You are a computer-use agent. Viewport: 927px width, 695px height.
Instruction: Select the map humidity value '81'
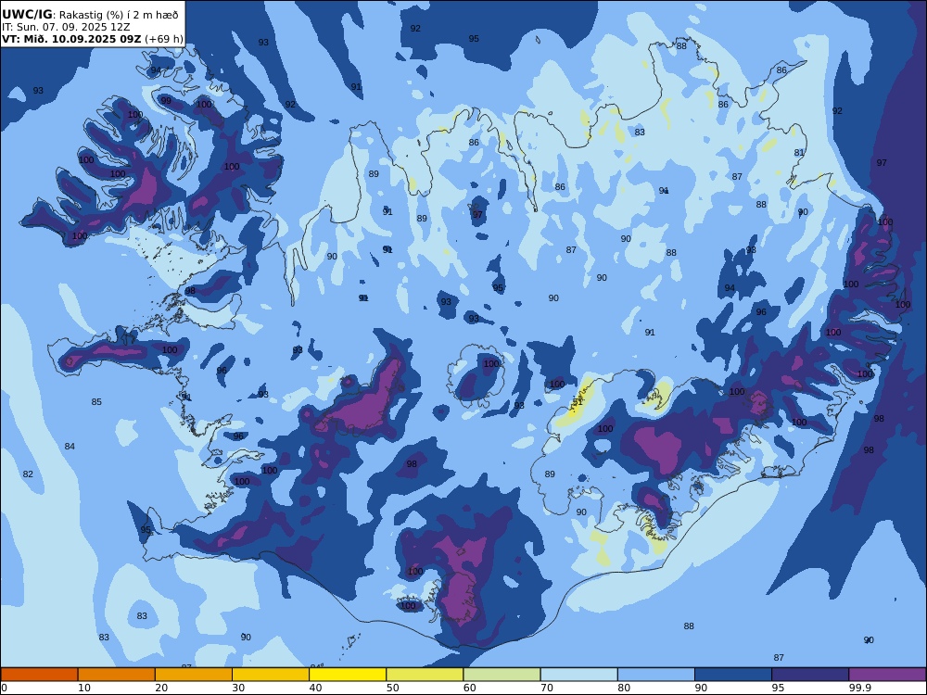click(x=799, y=153)
